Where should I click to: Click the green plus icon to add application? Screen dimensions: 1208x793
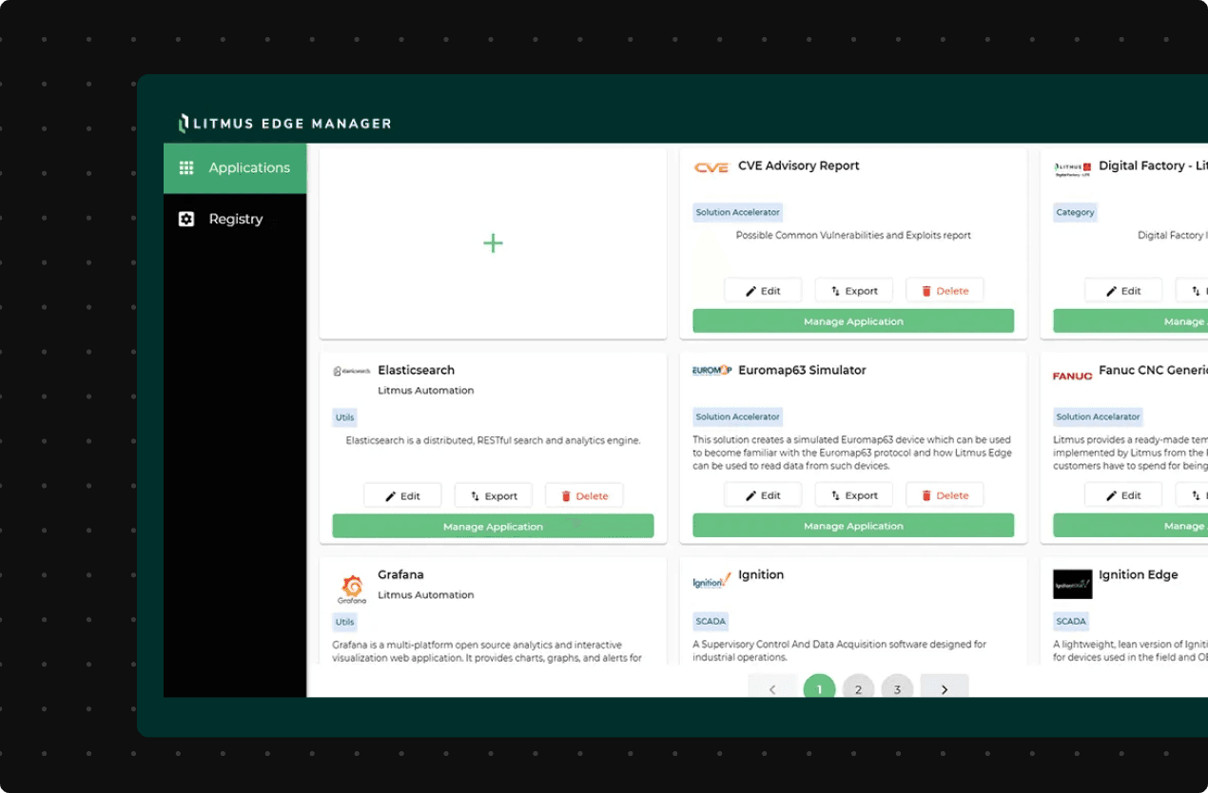pyautogui.click(x=493, y=243)
